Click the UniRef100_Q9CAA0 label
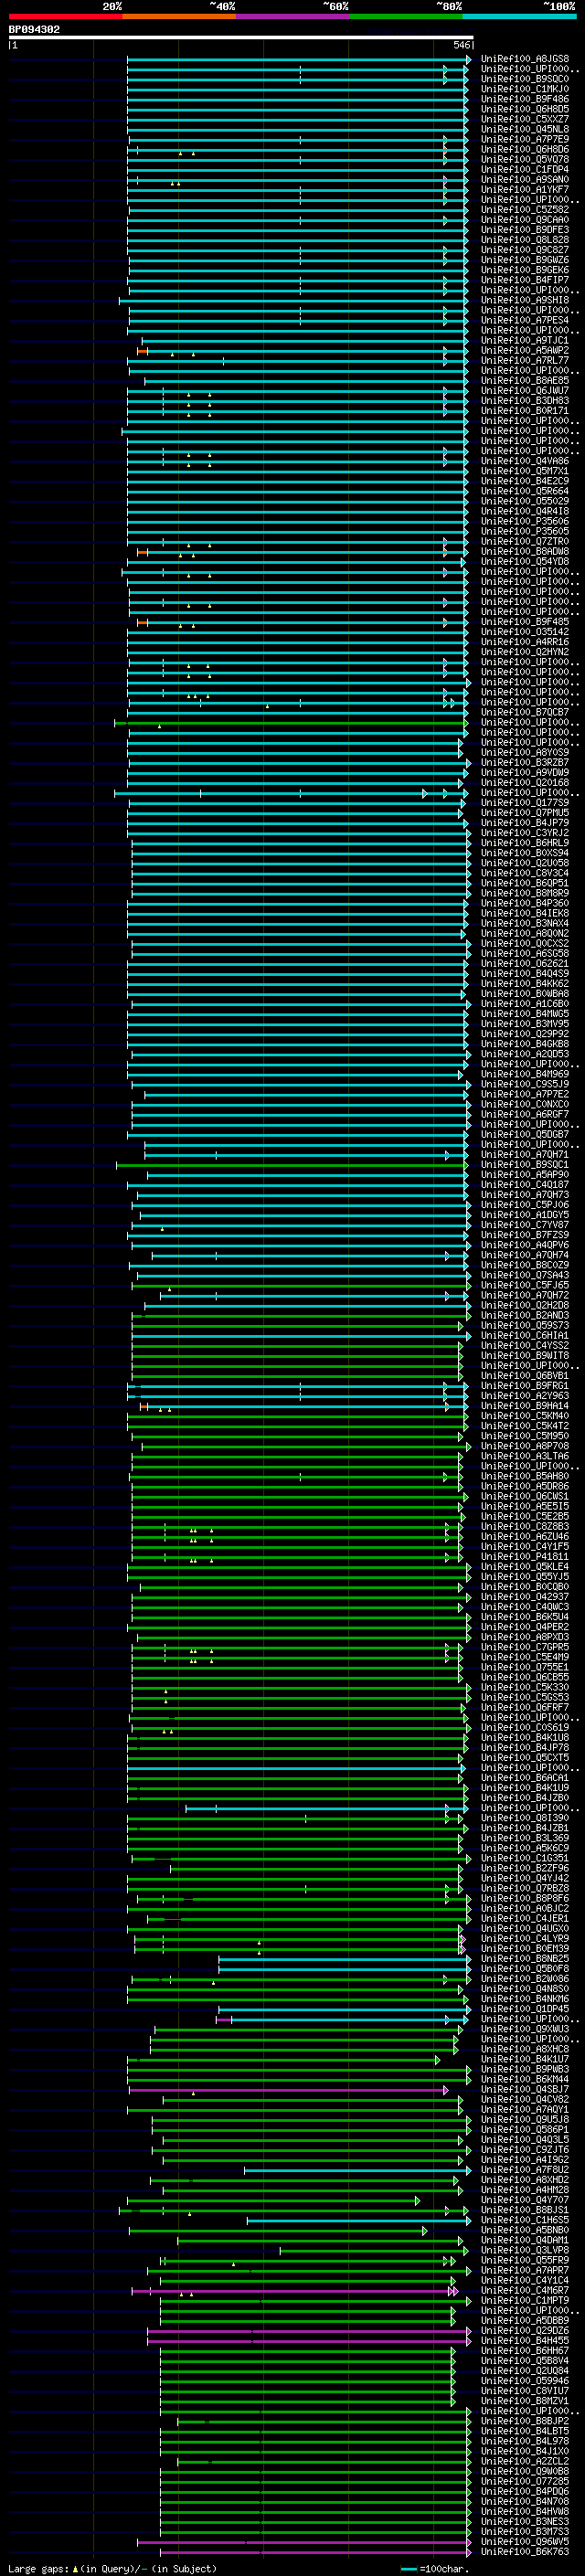585x2576 pixels. [x=525, y=220]
